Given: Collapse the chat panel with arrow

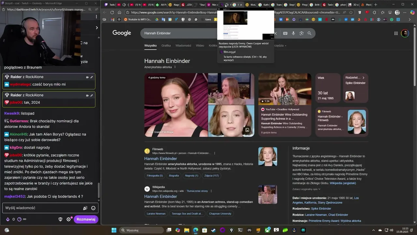Looking at the screenshot, I should [96, 28].
